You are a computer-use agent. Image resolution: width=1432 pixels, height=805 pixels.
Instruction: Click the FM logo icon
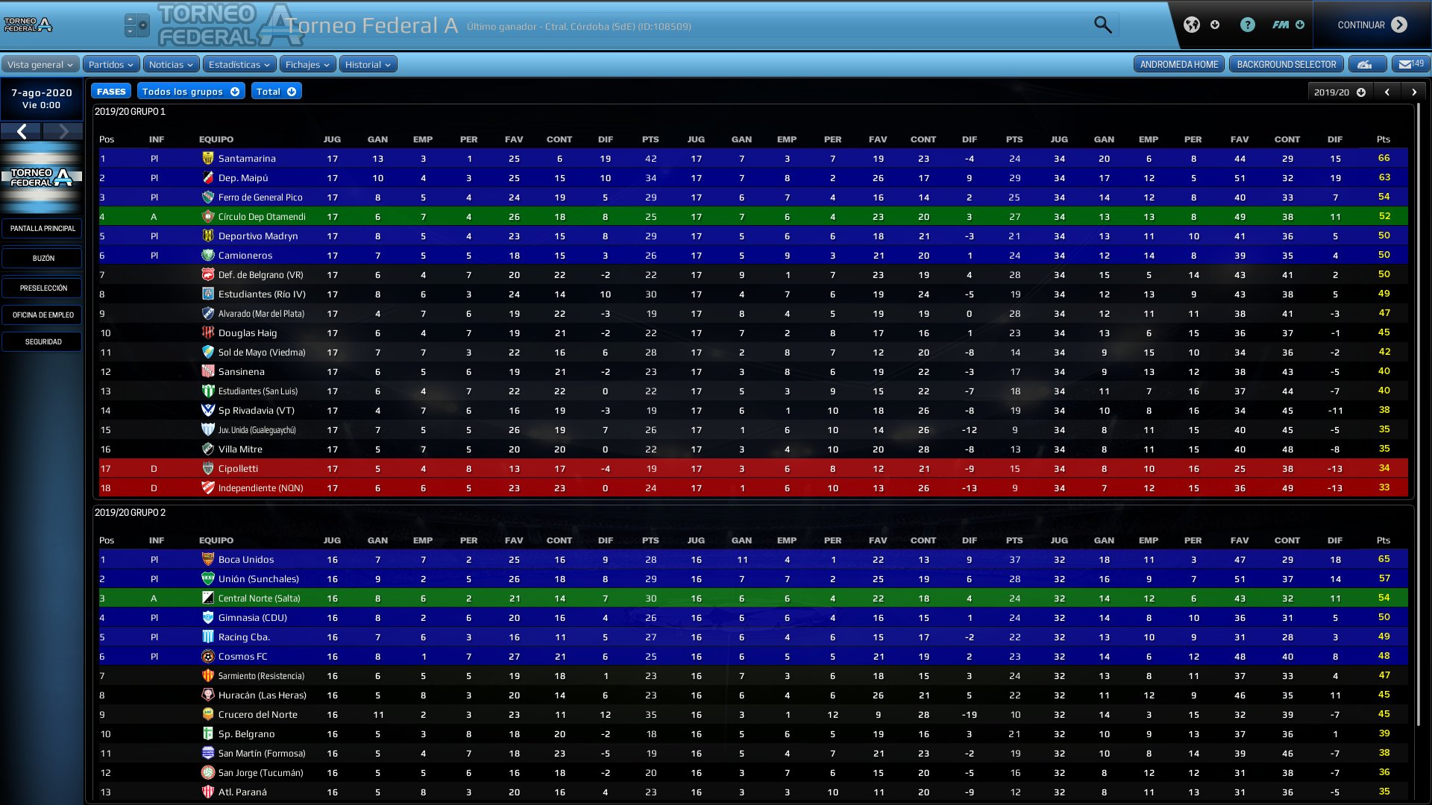click(1281, 25)
